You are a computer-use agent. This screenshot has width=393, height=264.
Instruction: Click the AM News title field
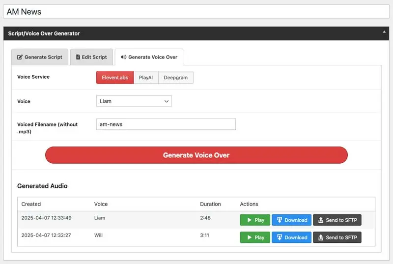point(196,12)
